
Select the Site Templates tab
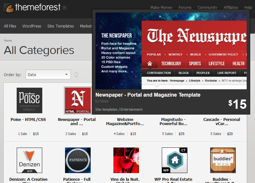[x=61, y=26]
